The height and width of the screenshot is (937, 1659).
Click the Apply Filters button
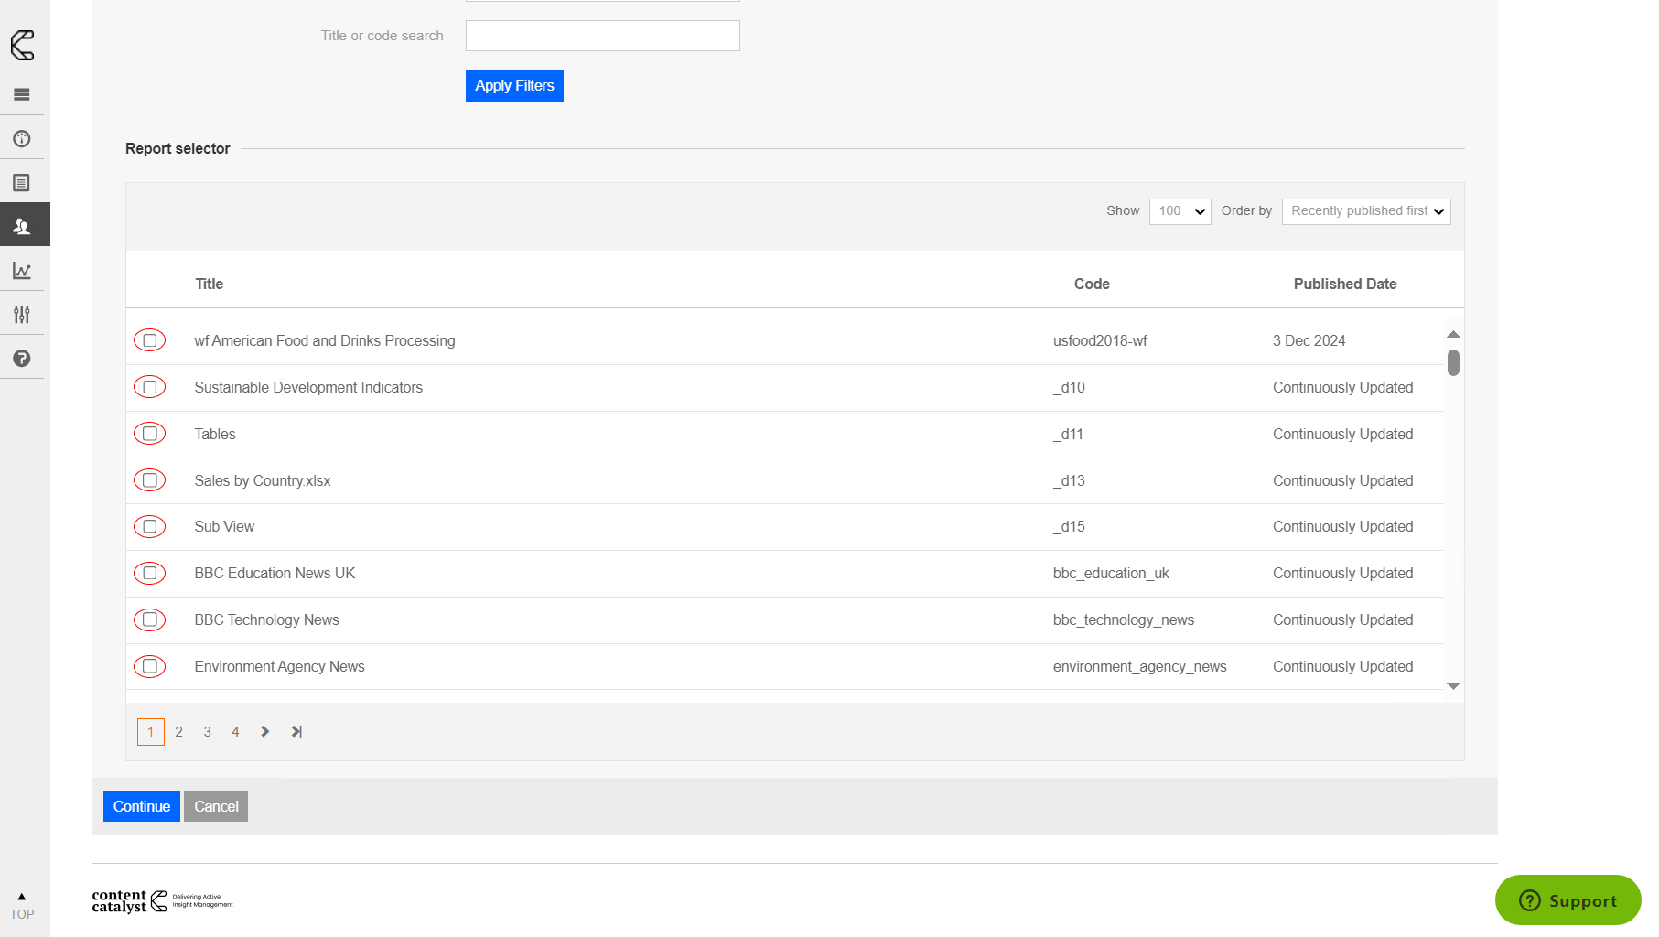[x=514, y=86]
